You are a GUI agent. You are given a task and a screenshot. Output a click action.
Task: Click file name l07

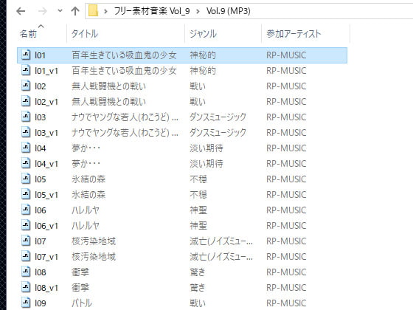click(41, 241)
